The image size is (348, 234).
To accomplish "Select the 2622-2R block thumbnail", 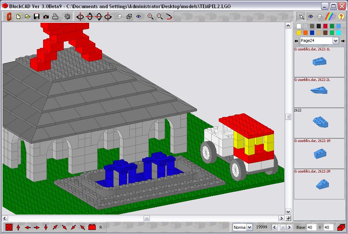I will coord(319,184).
